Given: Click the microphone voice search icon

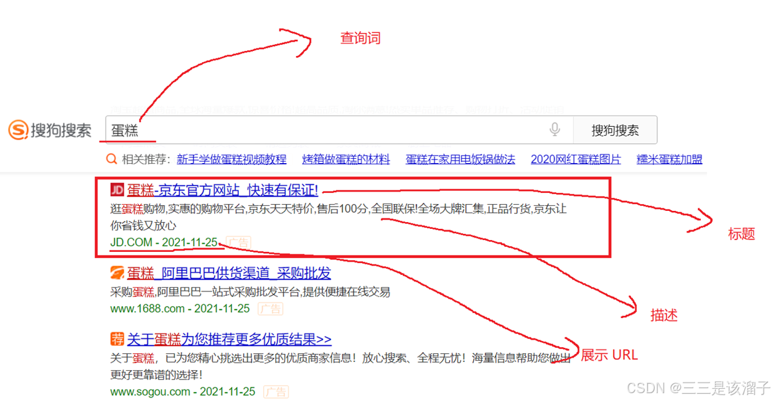Looking at the screenshot, I should pos(555,129).
